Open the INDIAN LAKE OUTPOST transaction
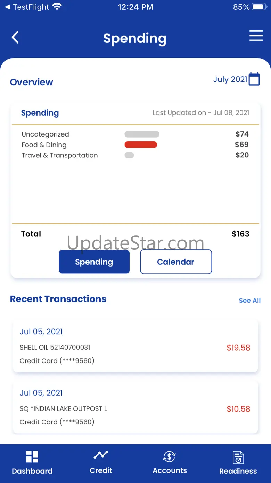 point(135,407)
